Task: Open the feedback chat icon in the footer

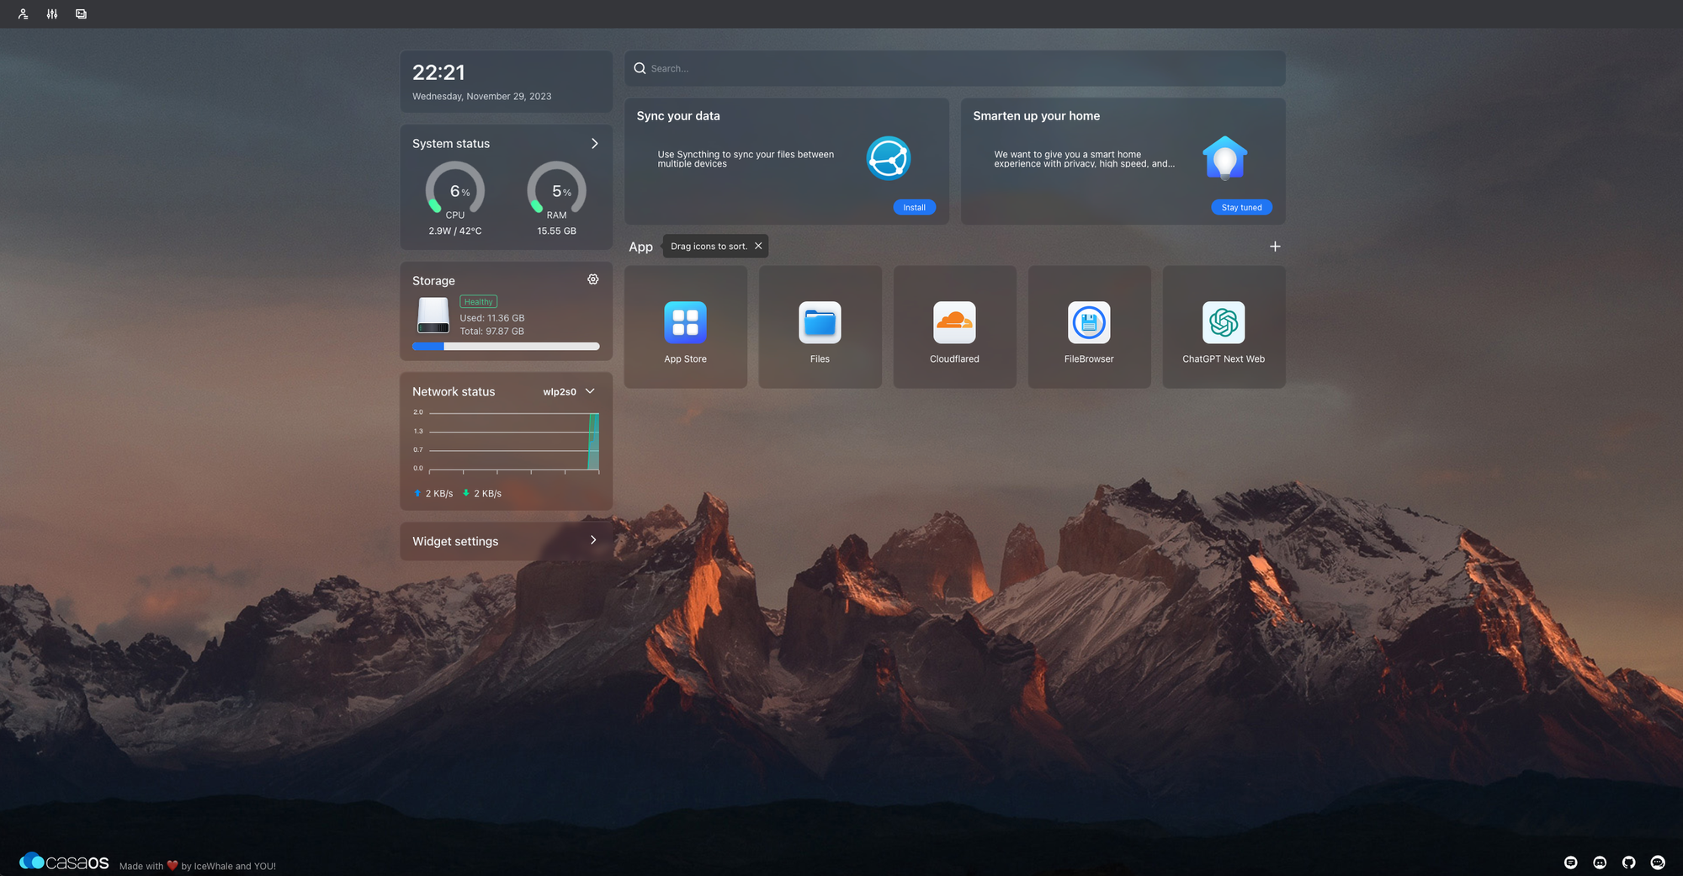Action: point(1571,863)
